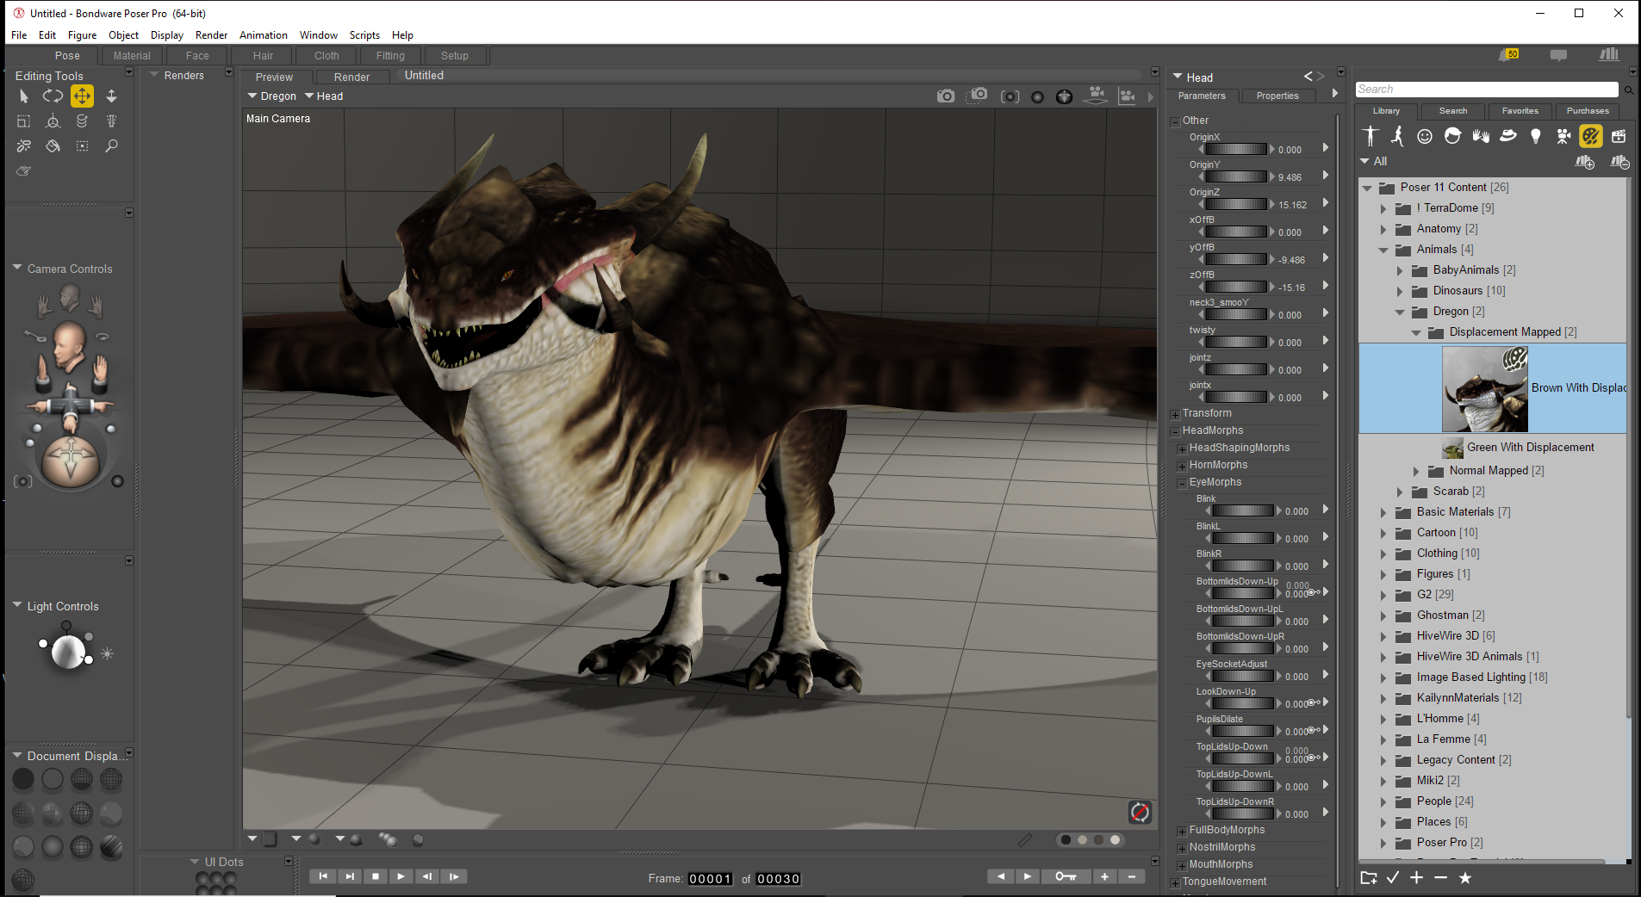
Task: Select the Rotate tool in Editing Tools
Action: pyautogui.click(x=53, y=96)
